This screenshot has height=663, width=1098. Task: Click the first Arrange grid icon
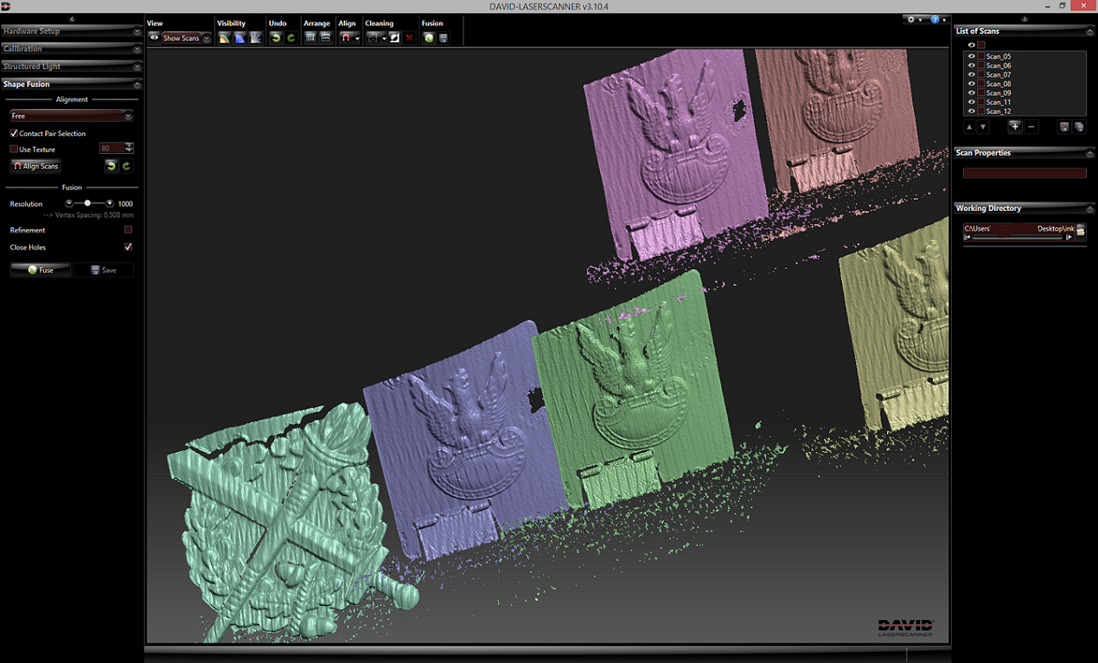point(310,37)
